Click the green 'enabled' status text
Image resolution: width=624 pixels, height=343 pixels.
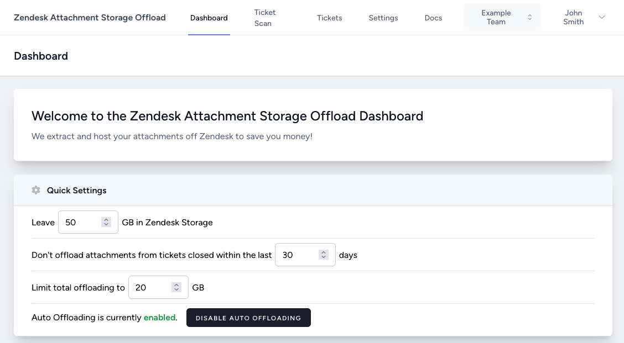[159, 318]
